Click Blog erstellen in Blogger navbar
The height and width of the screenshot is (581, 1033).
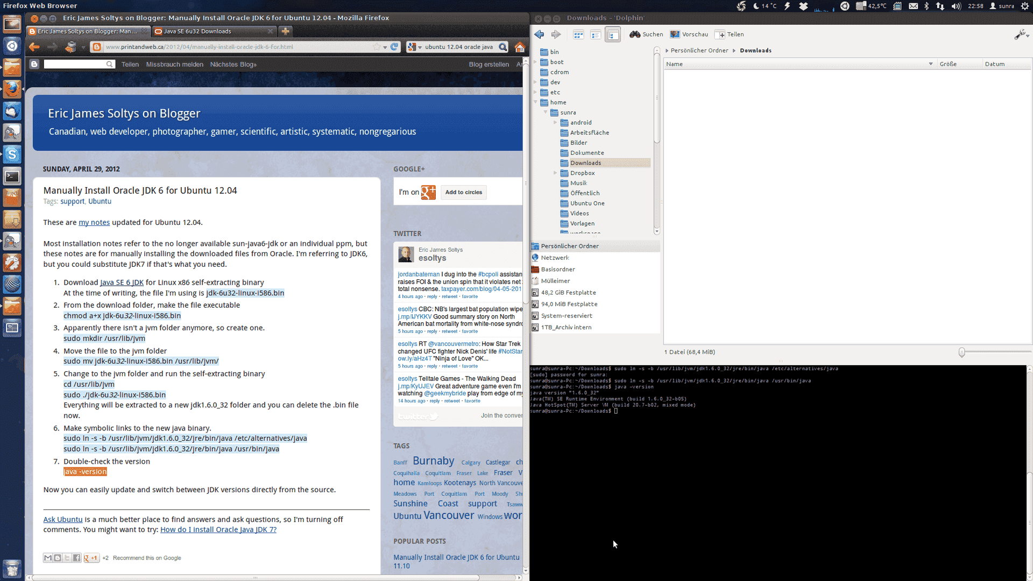pyautogui.click(x=489, y=65)
